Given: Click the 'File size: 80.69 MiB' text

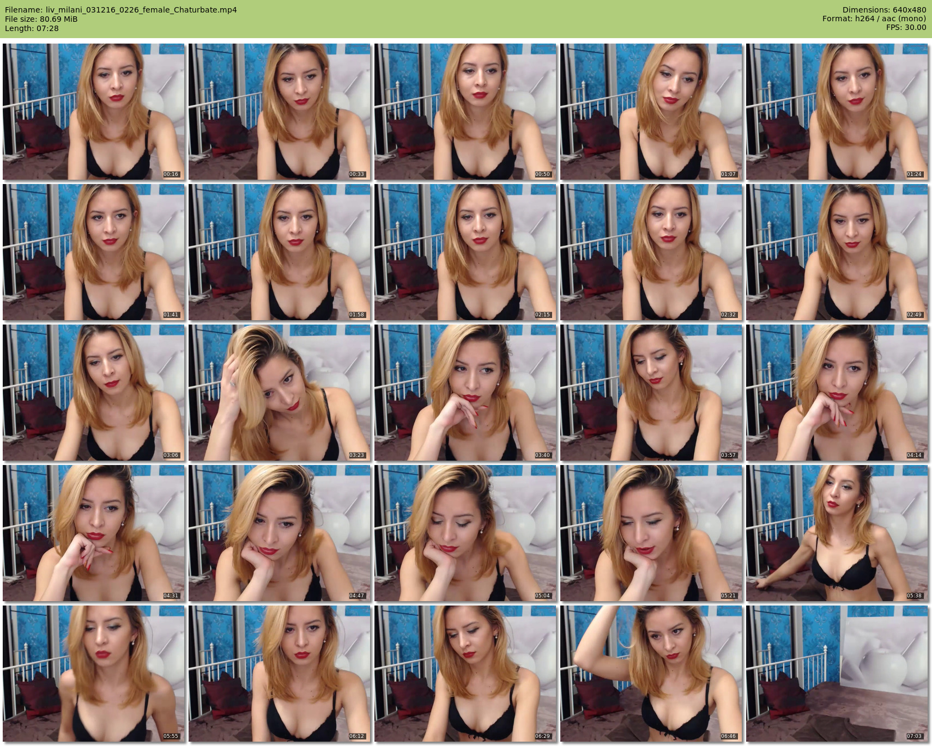Looking at the screenshot, I should click(x=41, y=19).
